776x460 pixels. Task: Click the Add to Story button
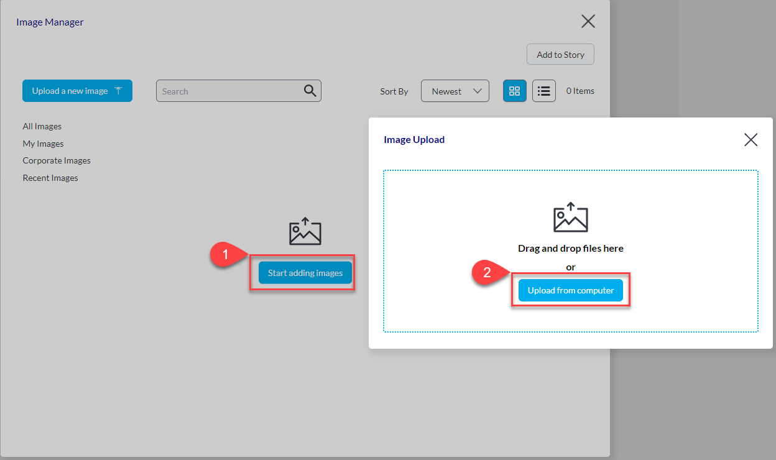[x=560, y=55]
